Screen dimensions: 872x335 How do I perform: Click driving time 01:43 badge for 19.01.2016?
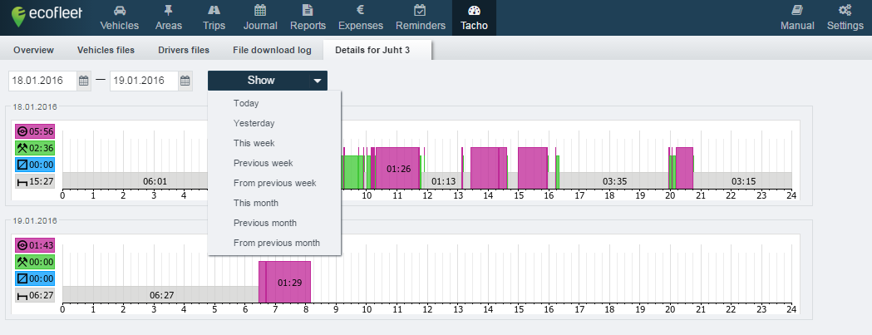35,245
